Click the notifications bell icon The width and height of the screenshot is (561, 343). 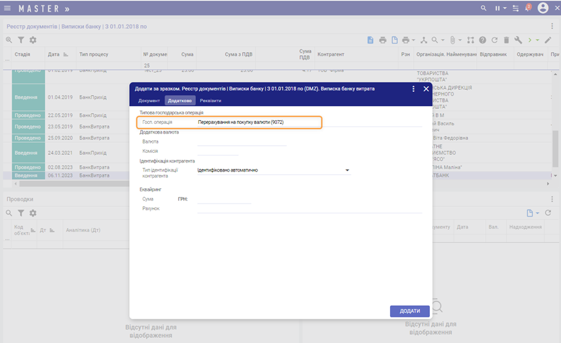point(527,8)
